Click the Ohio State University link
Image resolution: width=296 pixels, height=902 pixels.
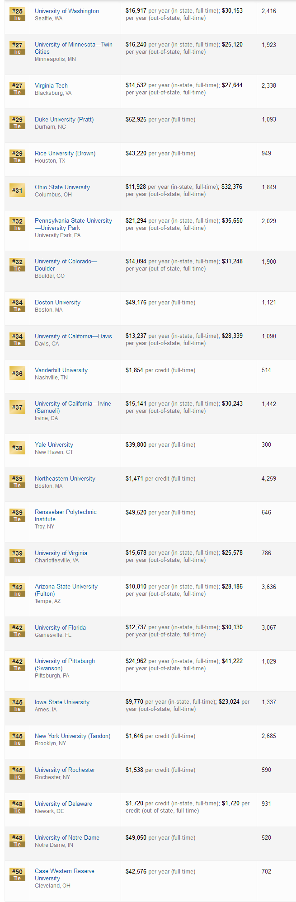tap(62, 187)
